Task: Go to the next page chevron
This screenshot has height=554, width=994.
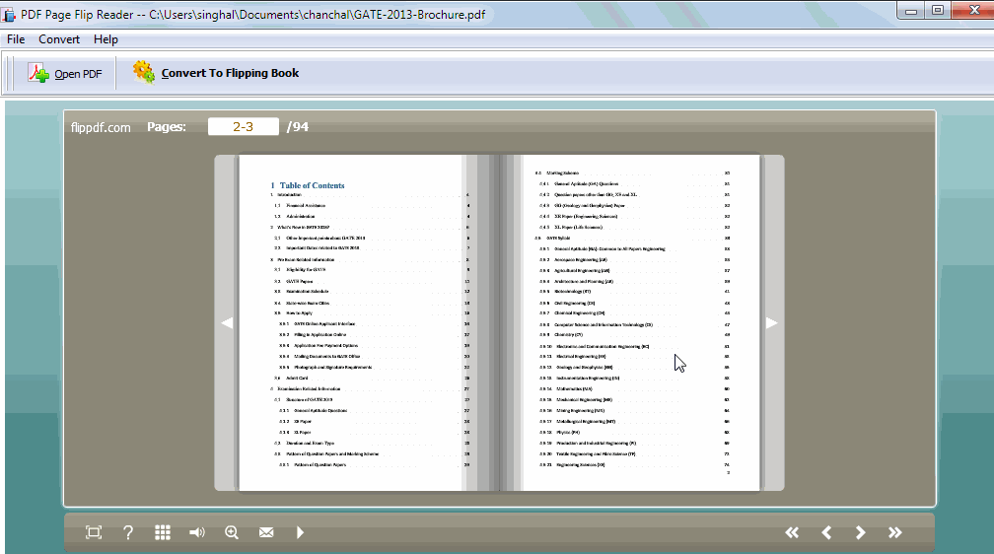Action: [861, 532]
